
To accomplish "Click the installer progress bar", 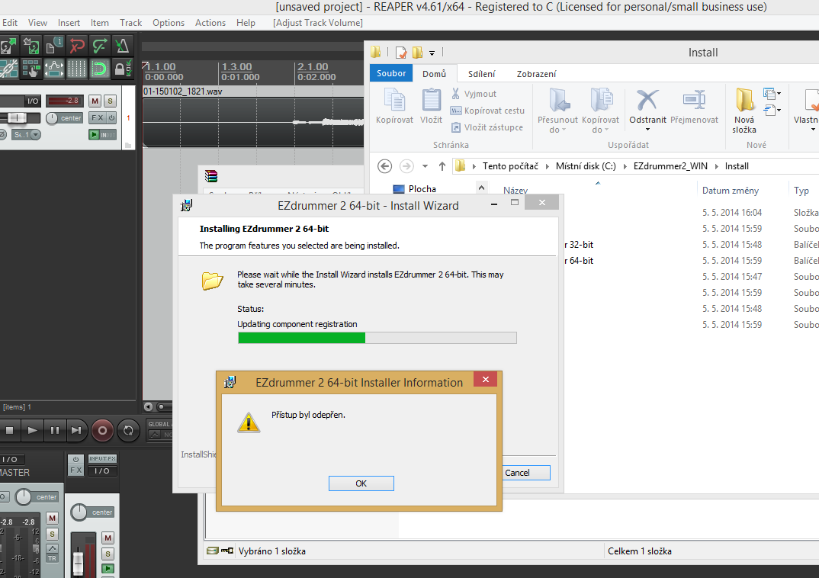I will click(x=377, y=338).
